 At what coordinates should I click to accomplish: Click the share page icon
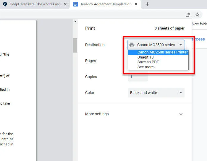[x=188, y=14]
